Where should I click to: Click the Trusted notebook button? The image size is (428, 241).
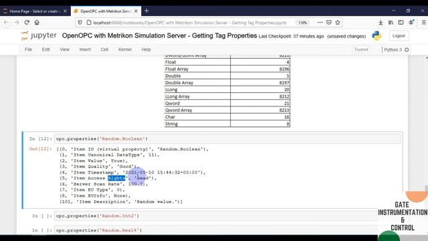pos(361,50)
